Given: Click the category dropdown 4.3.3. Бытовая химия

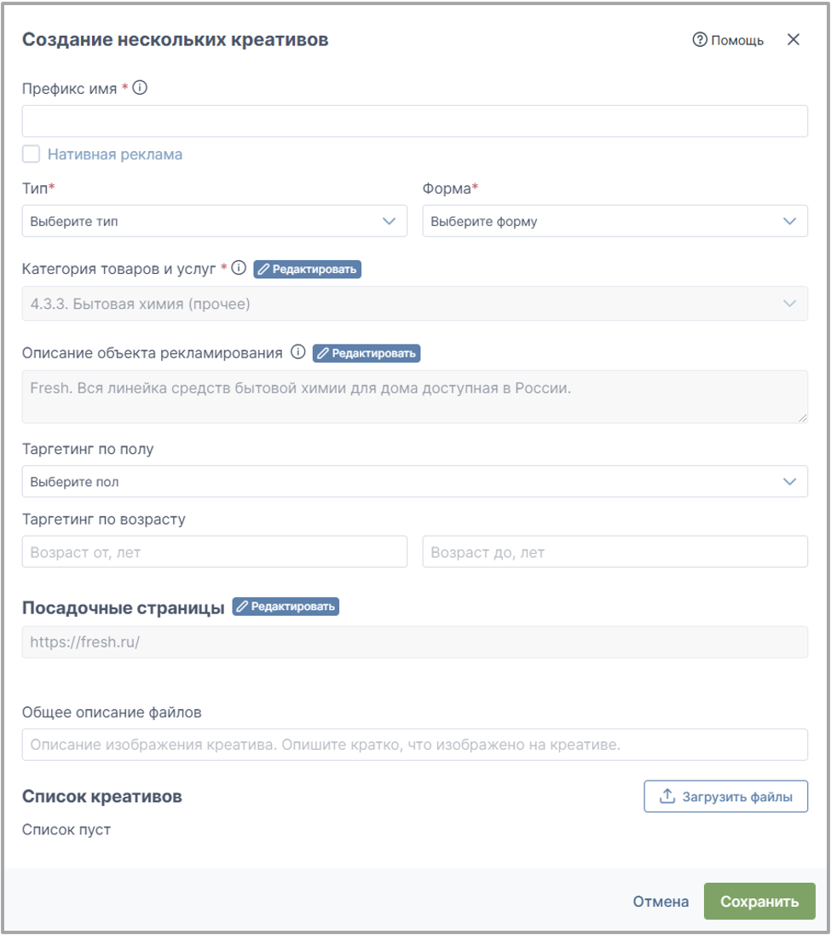Looking at the screenshot, I should 414,304.
